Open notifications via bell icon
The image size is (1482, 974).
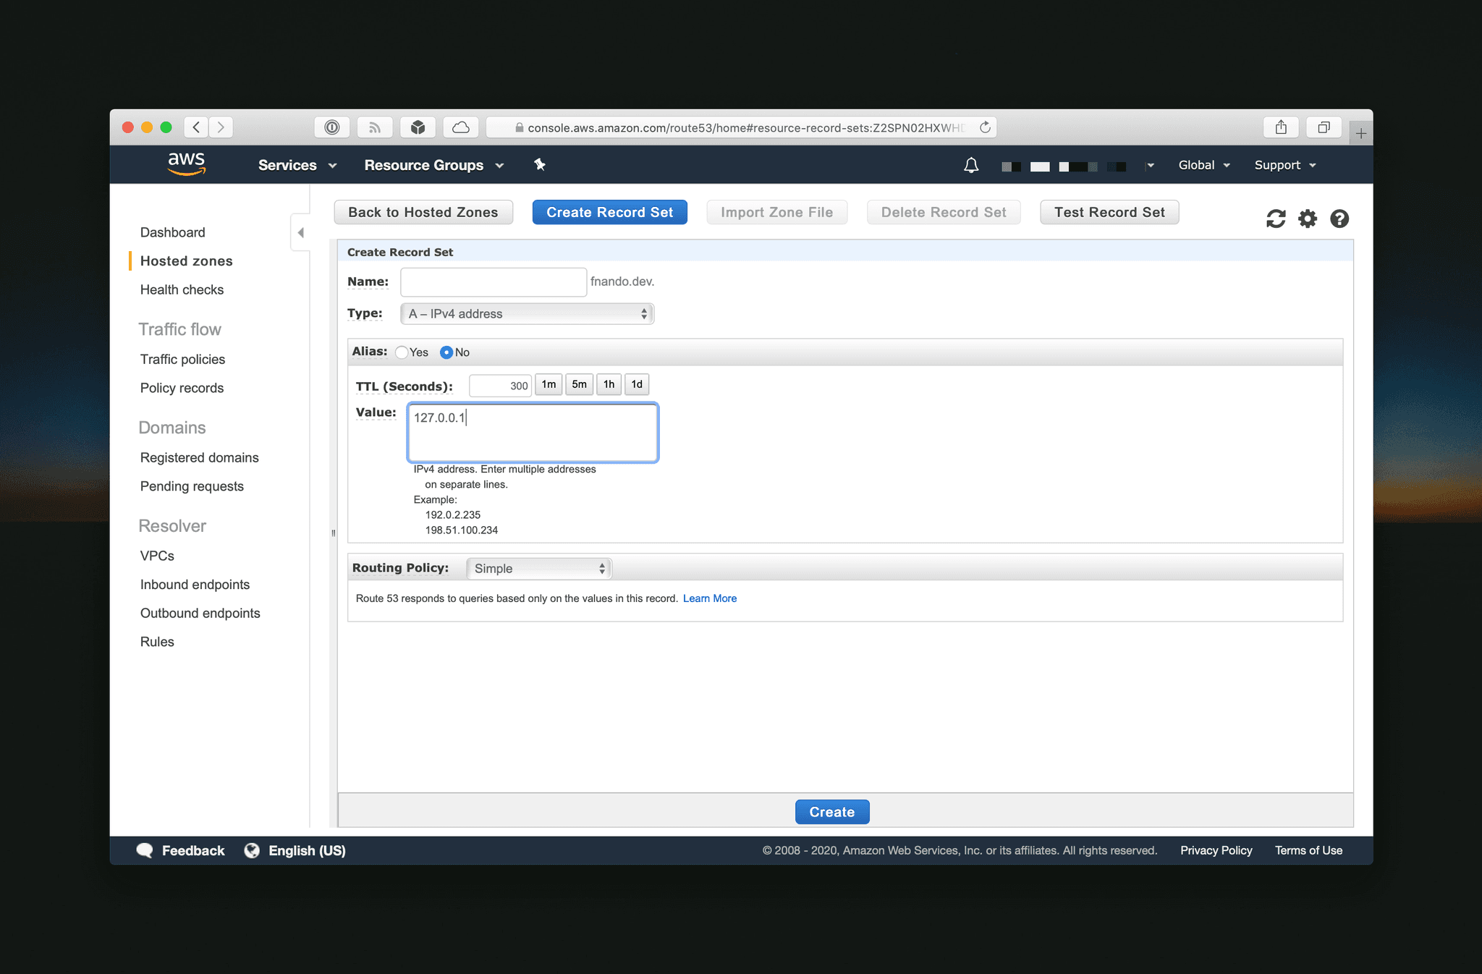coord(970,164)
